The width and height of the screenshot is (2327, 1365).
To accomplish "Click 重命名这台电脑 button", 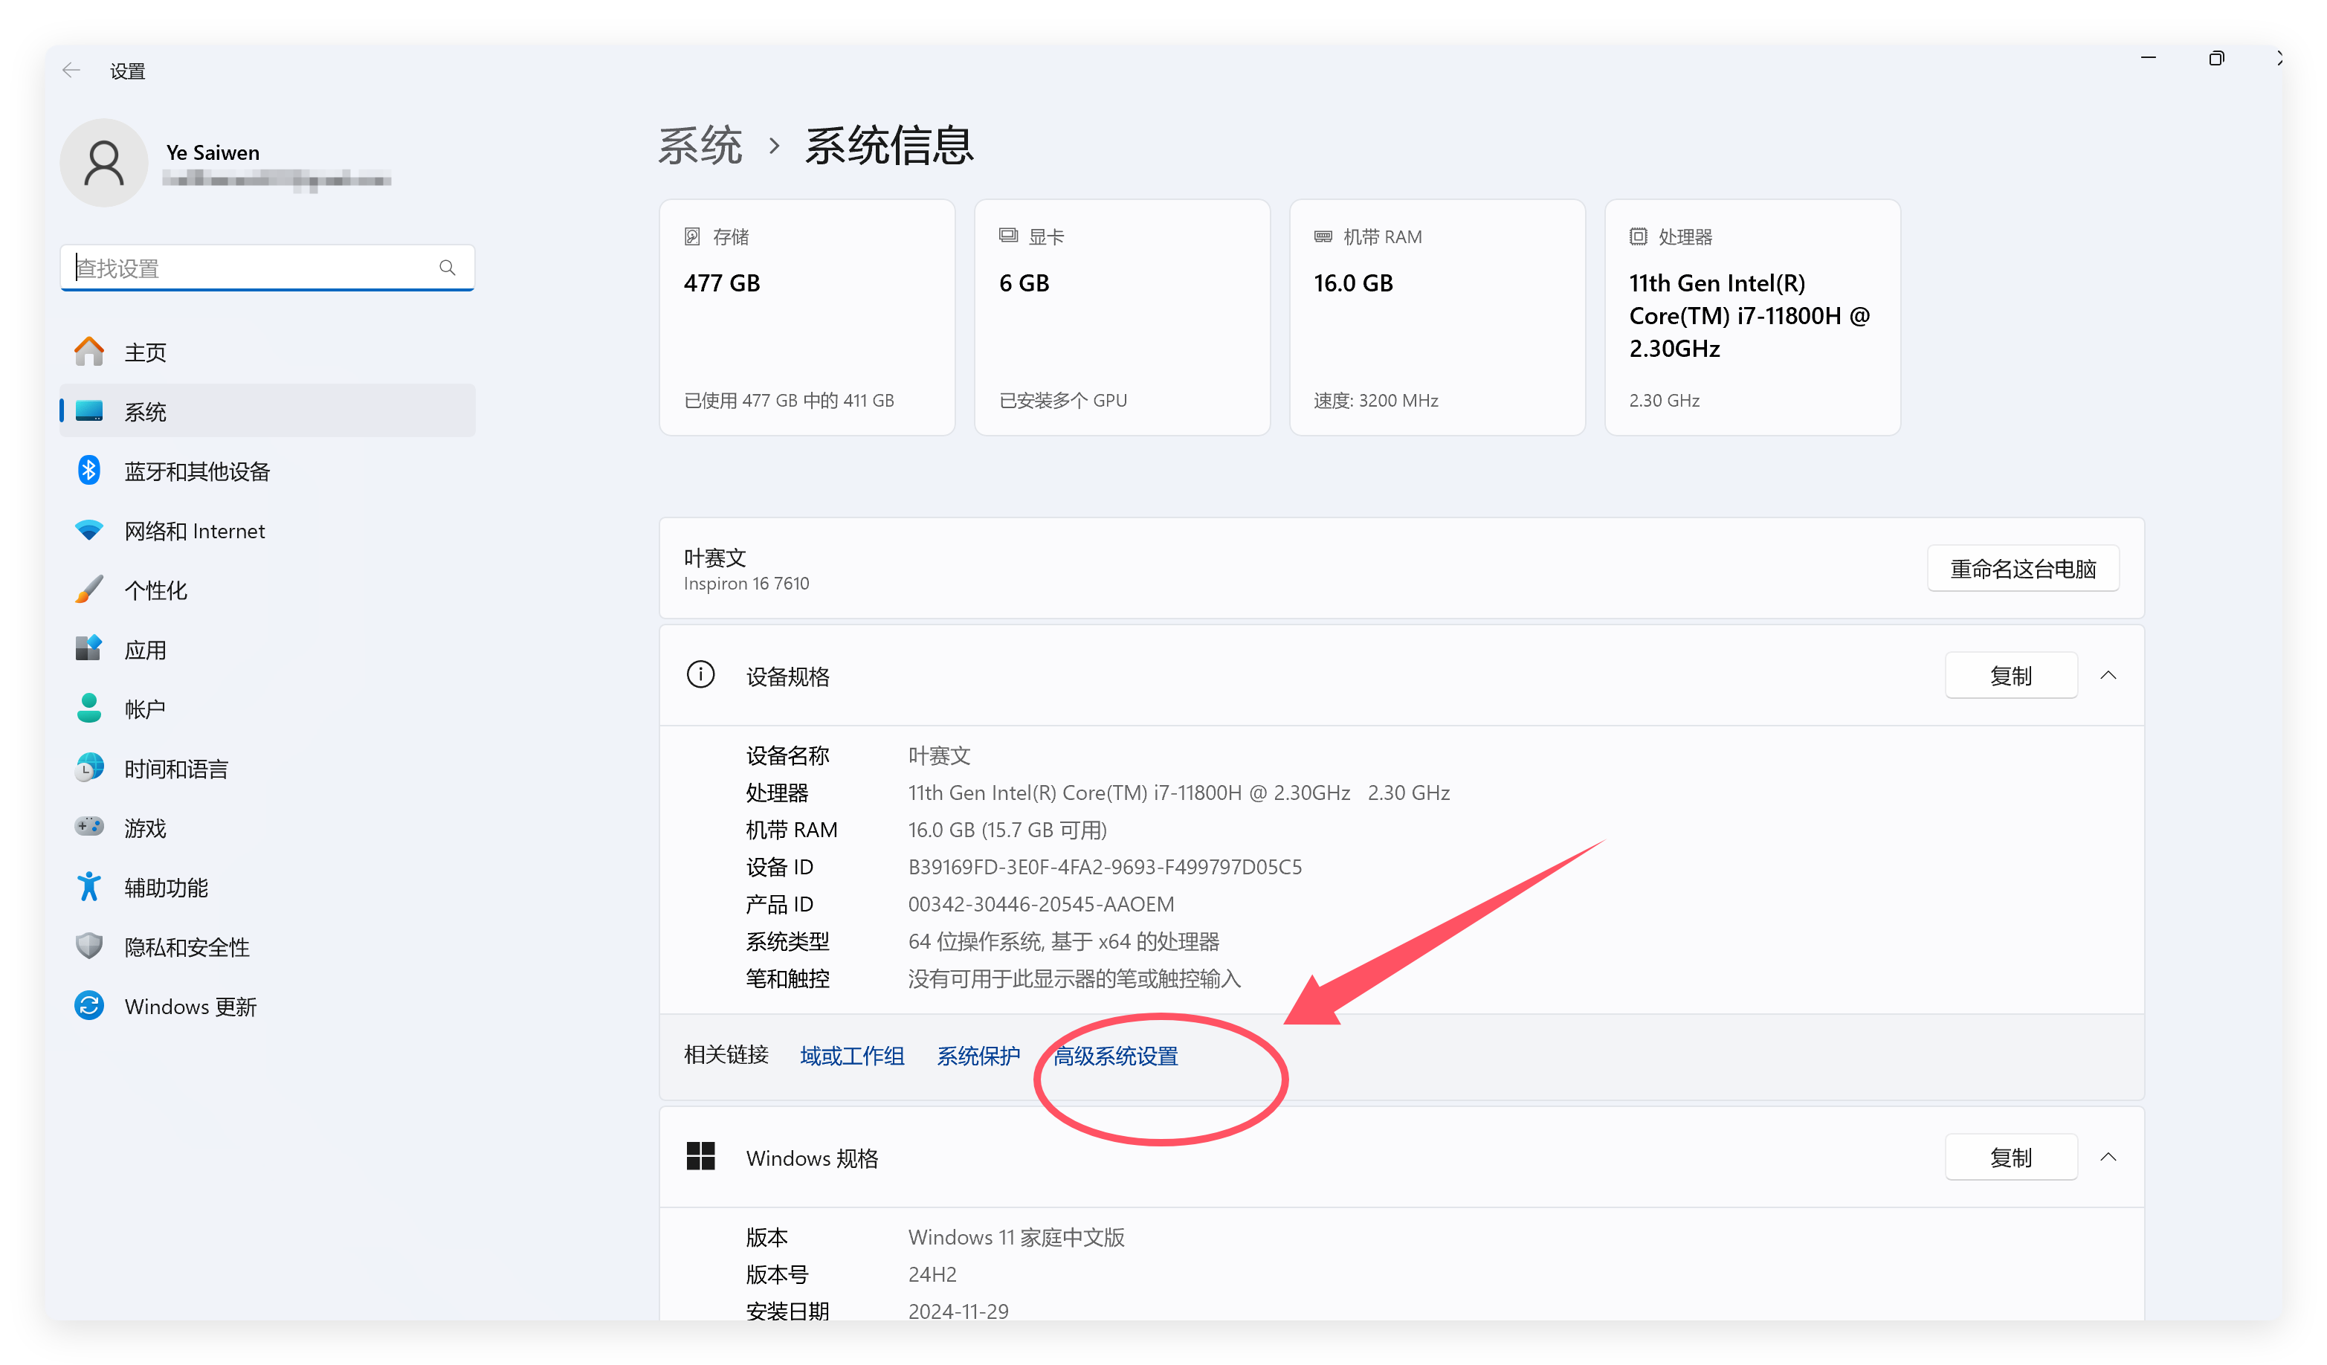I will (2023, 568).
